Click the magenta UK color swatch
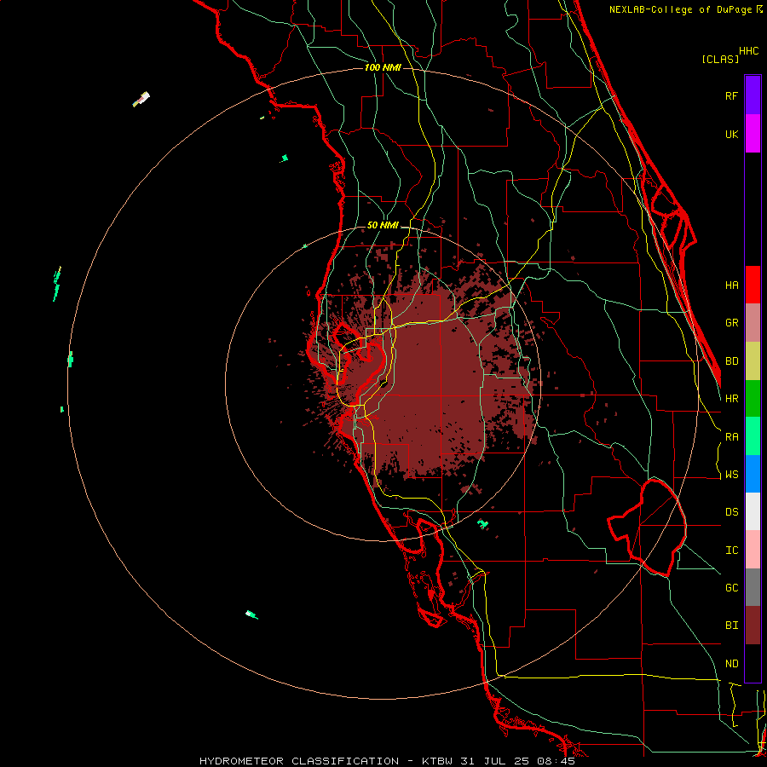 click(x=753, y=133)
